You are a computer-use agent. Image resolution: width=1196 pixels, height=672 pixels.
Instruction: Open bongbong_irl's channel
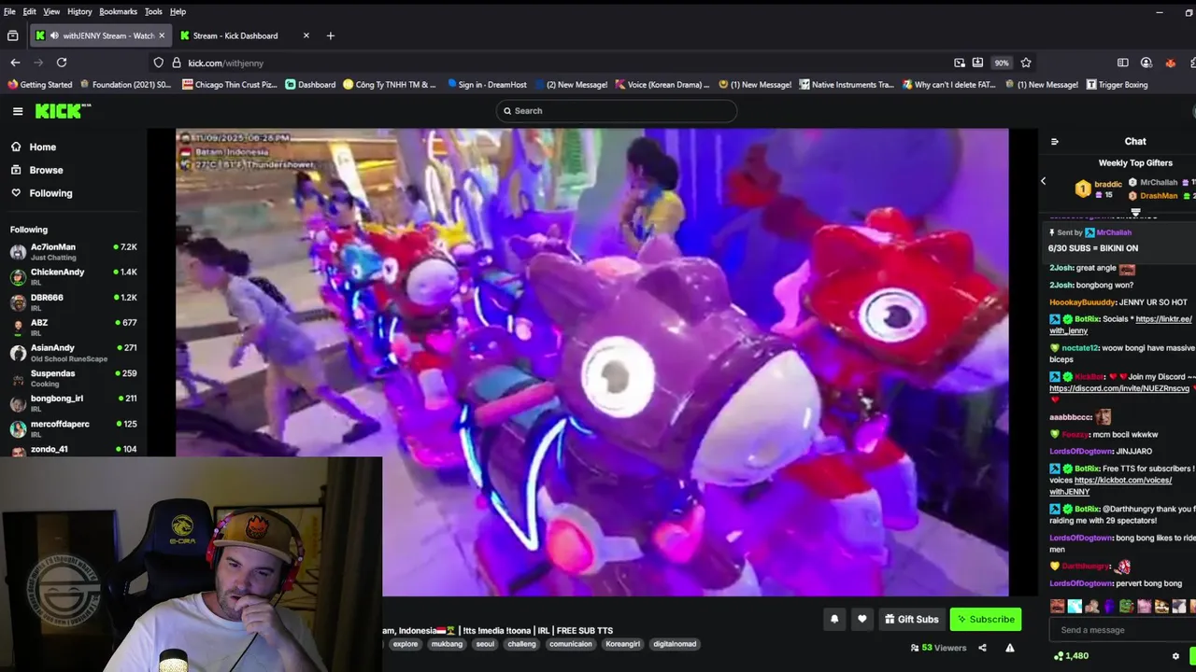pyautogui.click(x=73, y=402)
